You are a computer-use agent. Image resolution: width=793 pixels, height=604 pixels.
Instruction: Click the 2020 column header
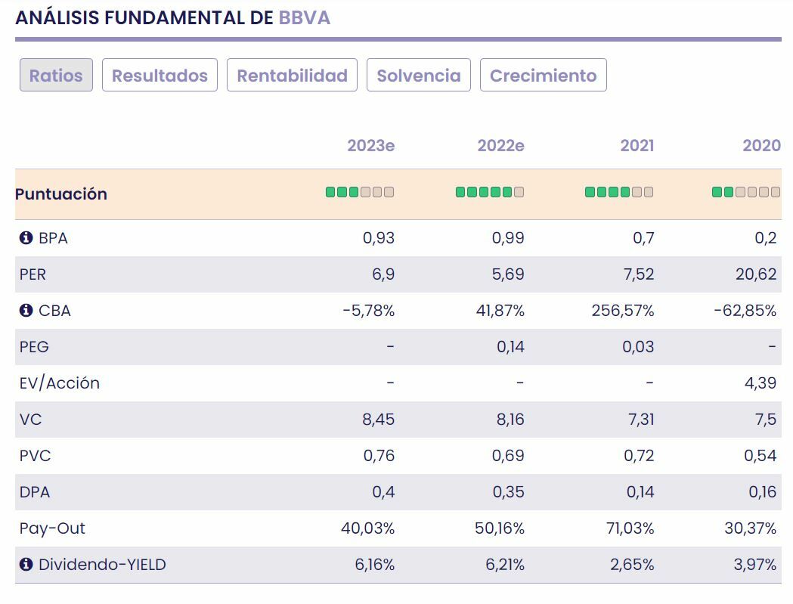[761, 146]
